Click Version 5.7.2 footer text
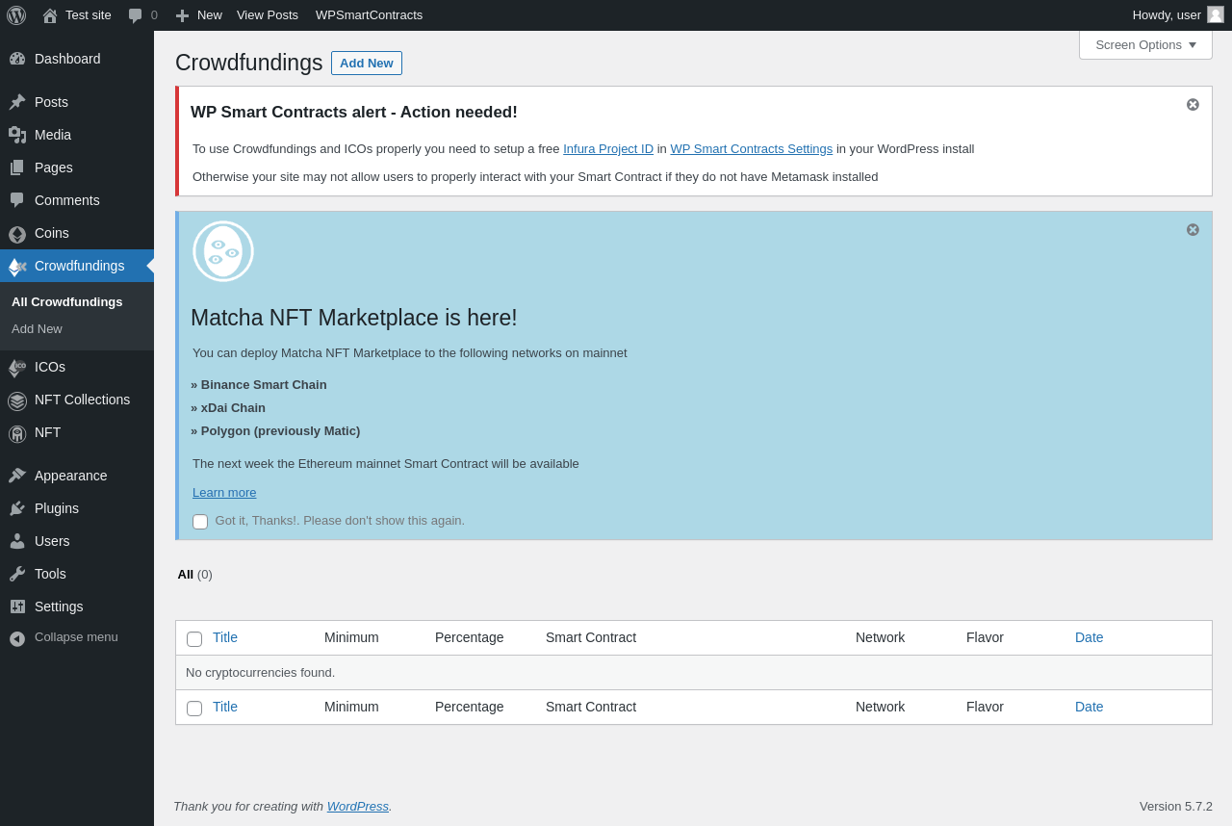The width and height of the screenshot is (1232, 826). point(1176,807)
